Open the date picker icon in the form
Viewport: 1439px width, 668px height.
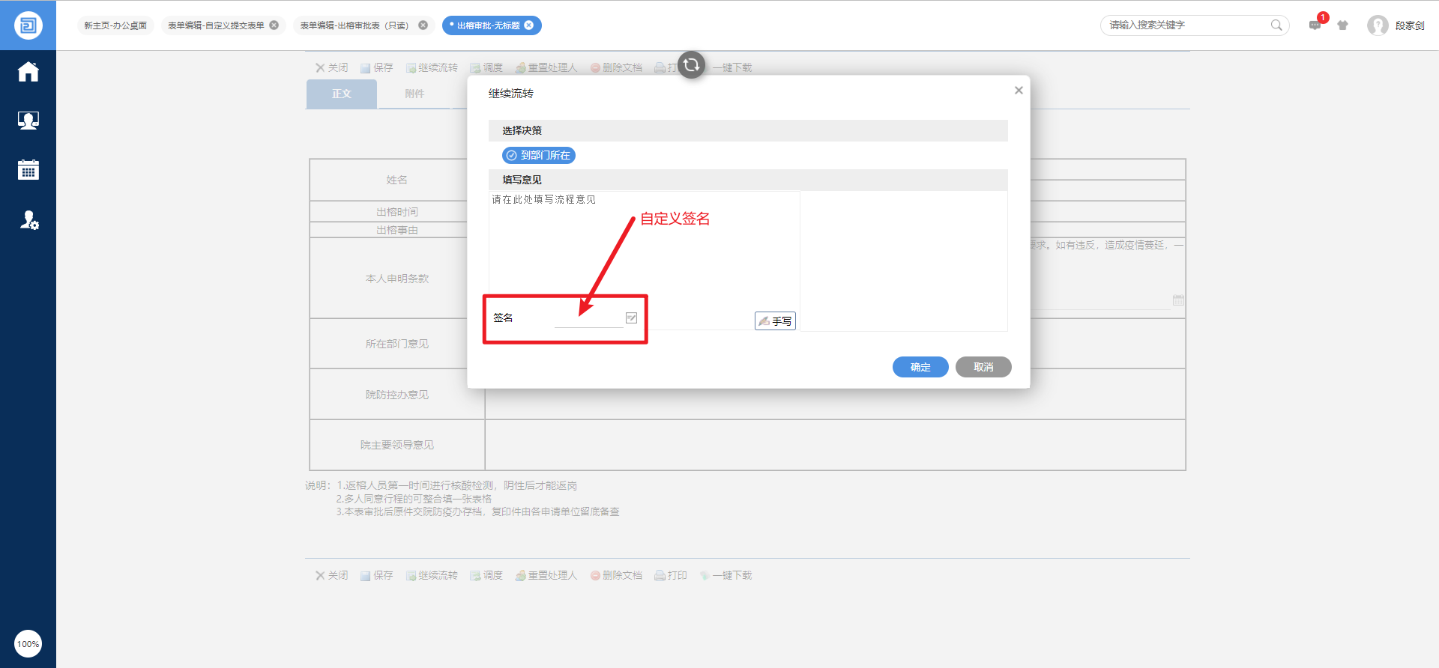click(1178, 300)
